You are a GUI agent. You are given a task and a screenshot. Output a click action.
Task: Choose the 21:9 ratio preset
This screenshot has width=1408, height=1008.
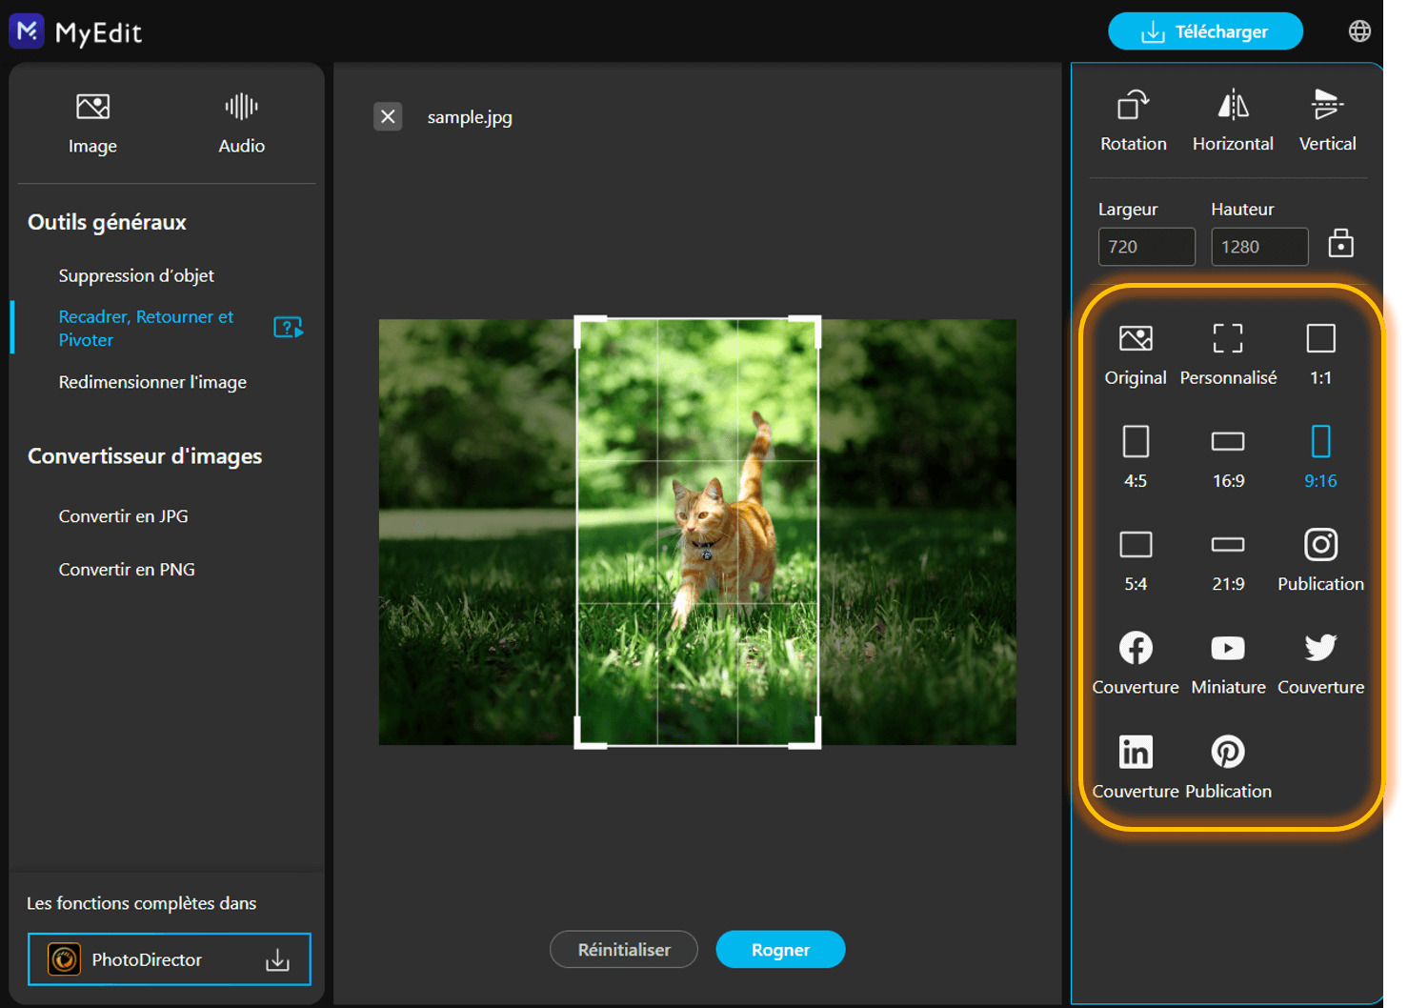pyautogui.click(x=1228, y=561)
